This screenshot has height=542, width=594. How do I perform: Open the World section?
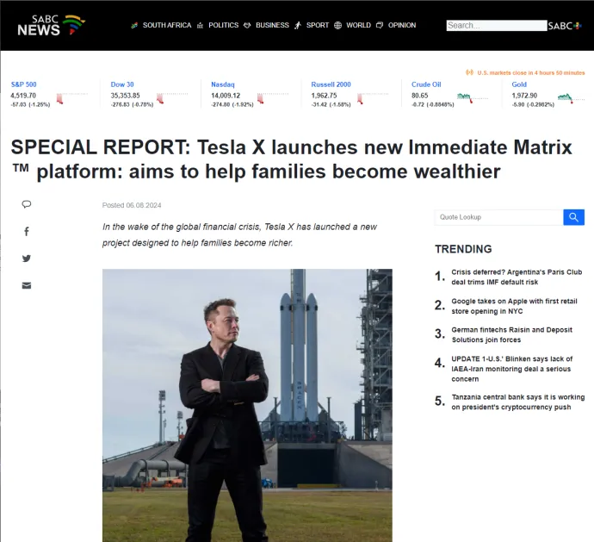coord(358,25)
